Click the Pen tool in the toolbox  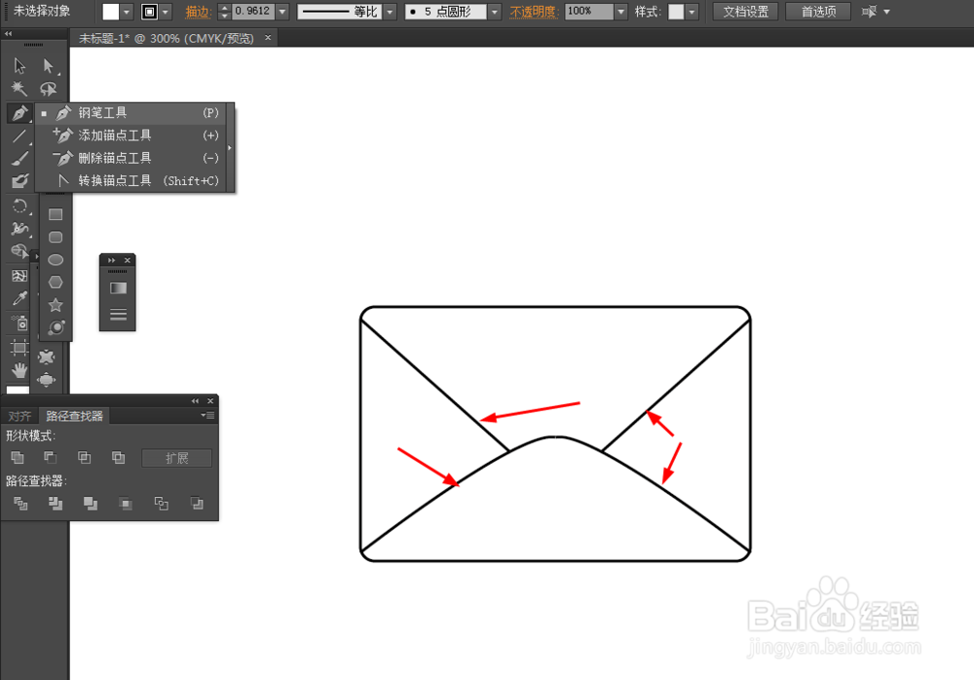click(19, 113)
